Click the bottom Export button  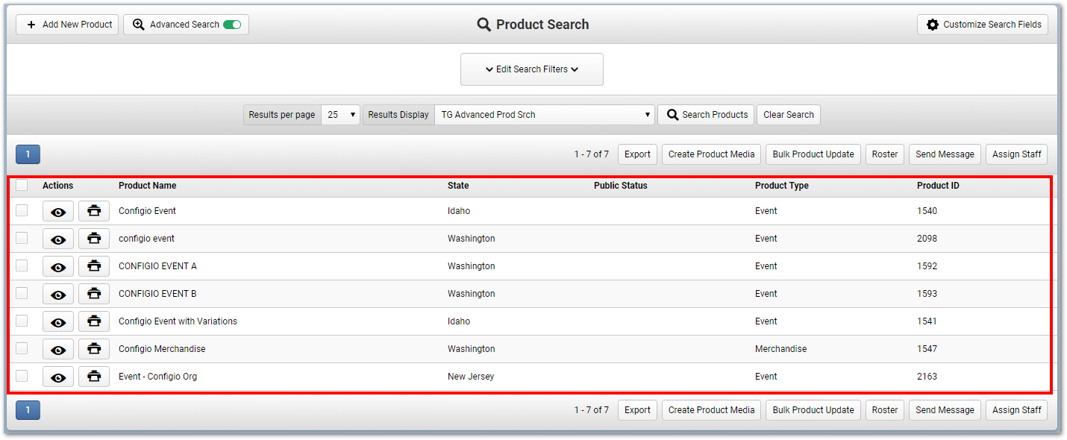pyautogui.click(x=637, y=410)
